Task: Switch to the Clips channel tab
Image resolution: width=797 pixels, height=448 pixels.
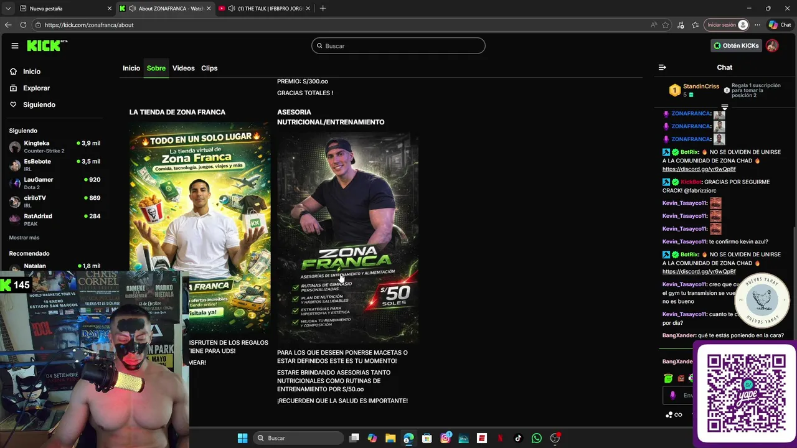Action: click(209, 68)
